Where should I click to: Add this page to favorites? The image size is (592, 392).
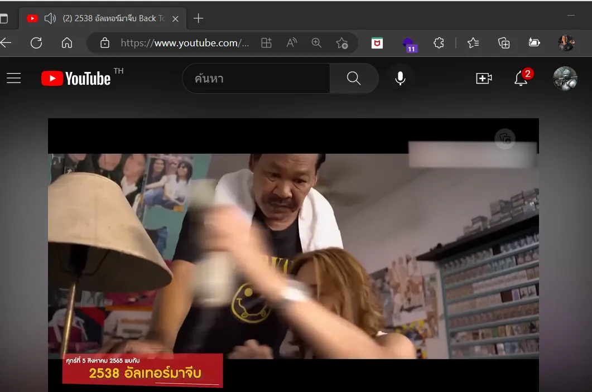pos(342,43)
